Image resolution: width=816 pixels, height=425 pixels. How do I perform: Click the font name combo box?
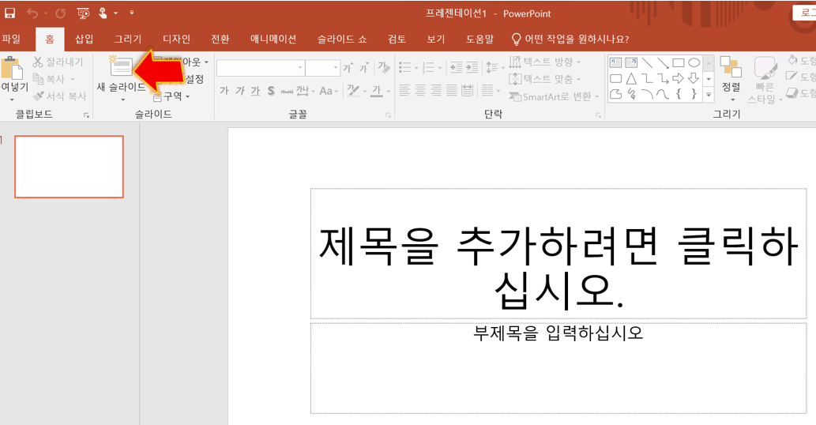click(x=261, y=68)
